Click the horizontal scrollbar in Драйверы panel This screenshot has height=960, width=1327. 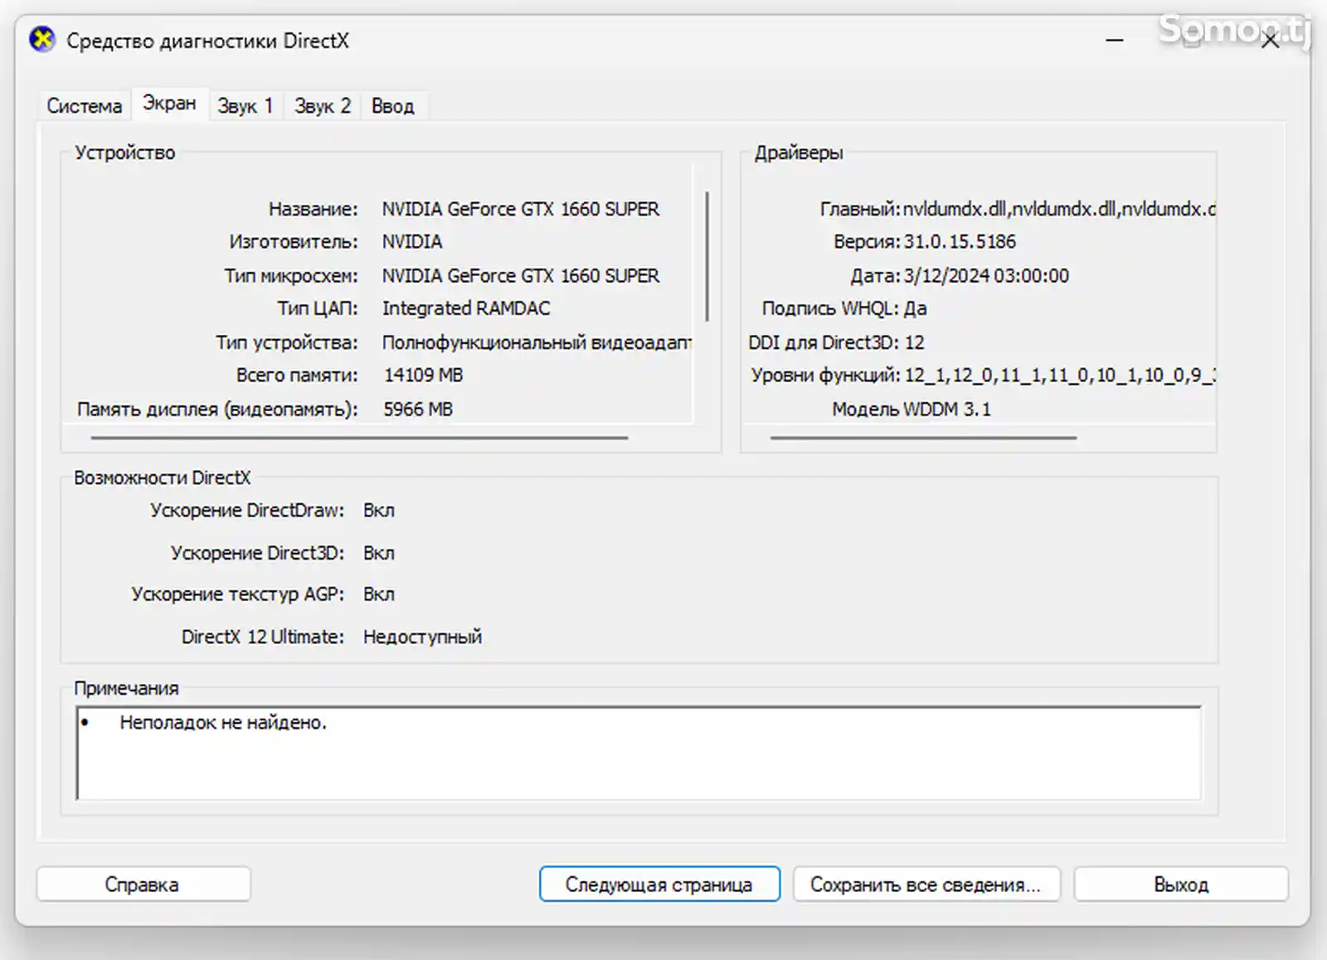[923, 437]
